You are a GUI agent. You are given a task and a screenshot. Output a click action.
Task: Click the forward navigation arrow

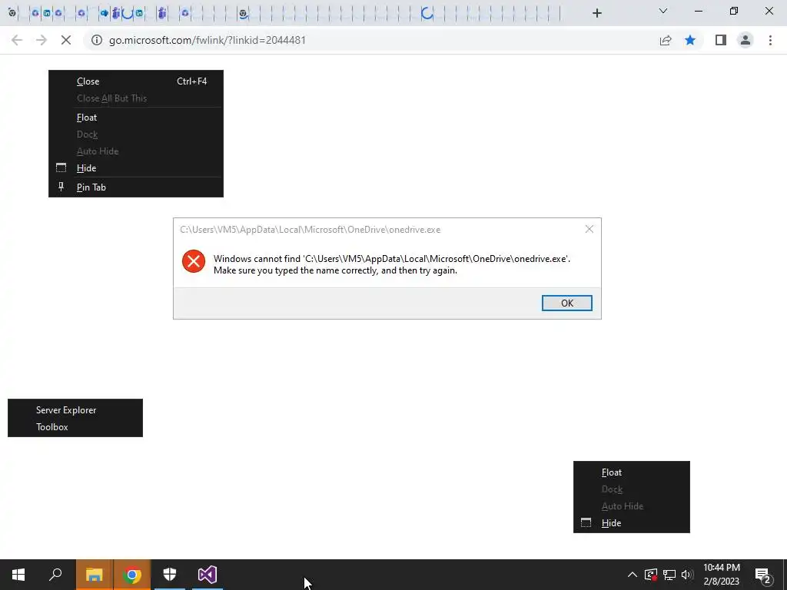coord(42,40)
